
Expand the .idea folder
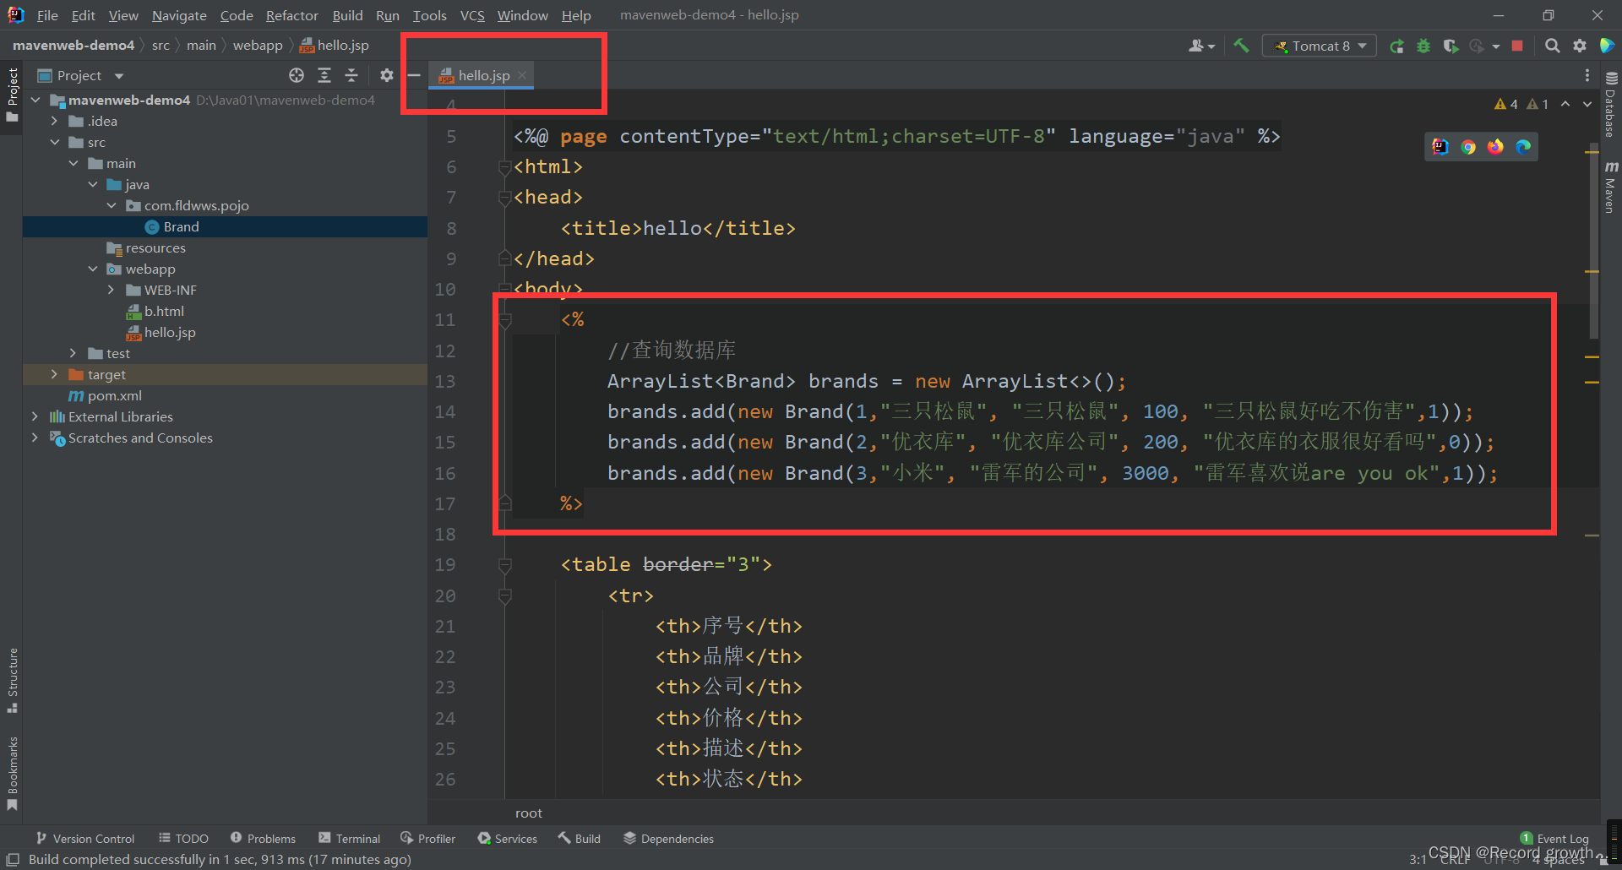coord(54,121)
